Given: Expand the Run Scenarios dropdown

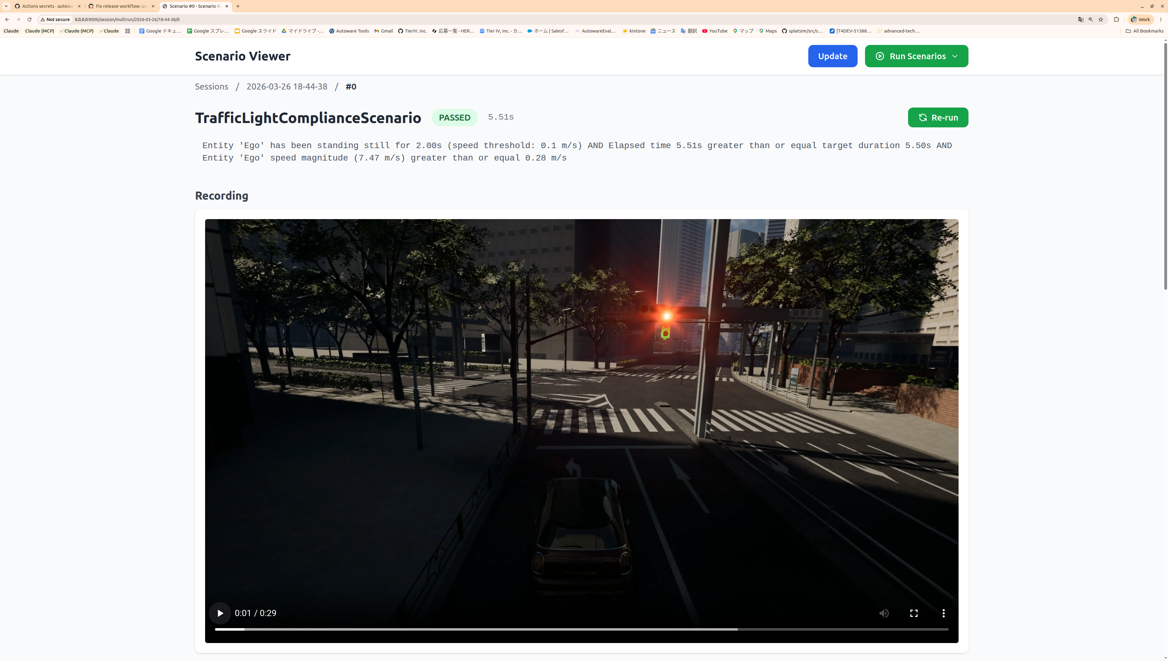Looking at the screenshot, I should [916, 56].
